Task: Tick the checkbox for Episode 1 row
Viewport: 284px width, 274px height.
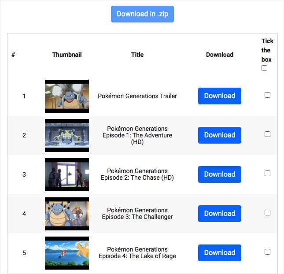Action: (x=267, y=134)
